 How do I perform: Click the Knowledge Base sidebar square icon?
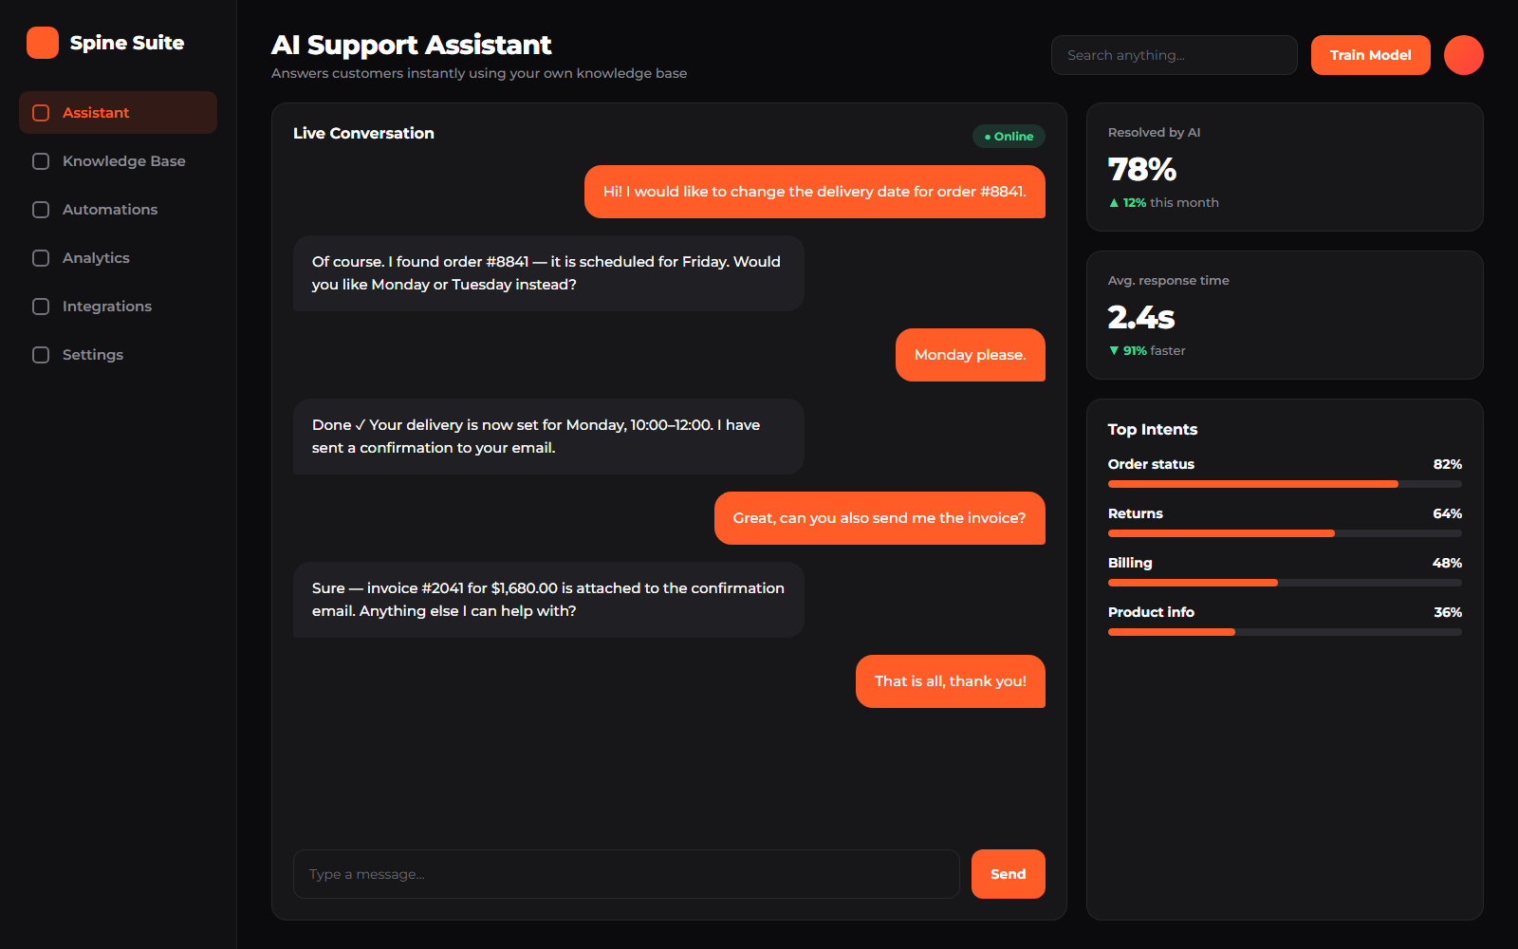pyautogui.click(x=41, y=161)
